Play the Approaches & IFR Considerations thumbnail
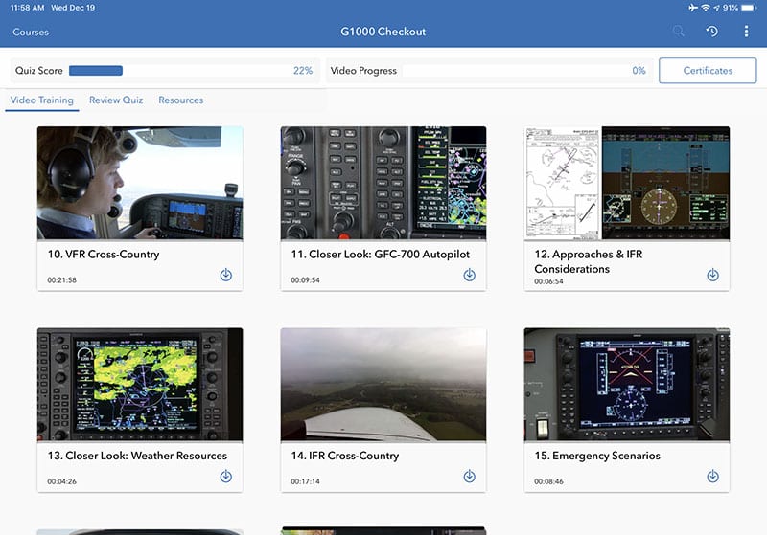The height and width of the screenshot is (535, 767). pos(627,183)
